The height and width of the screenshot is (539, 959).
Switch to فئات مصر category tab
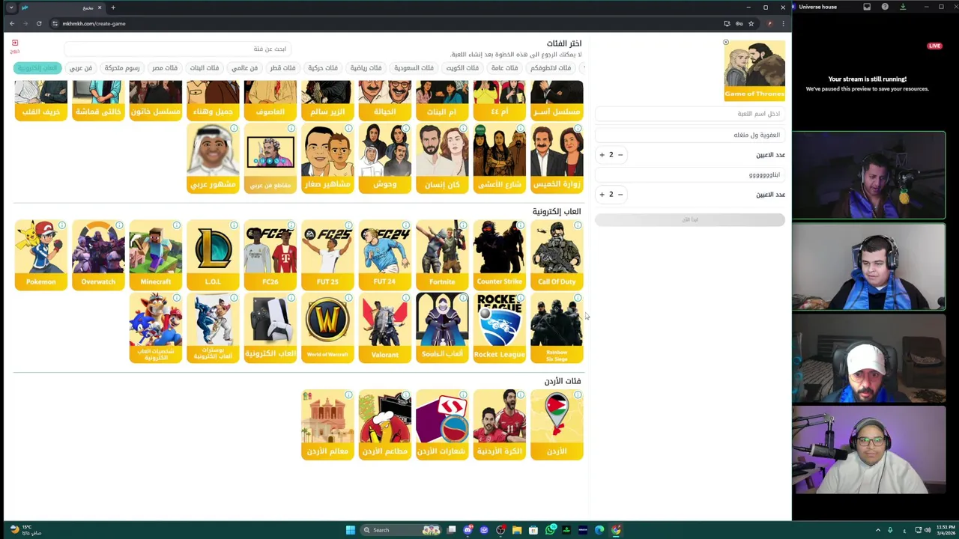(165, 68)
